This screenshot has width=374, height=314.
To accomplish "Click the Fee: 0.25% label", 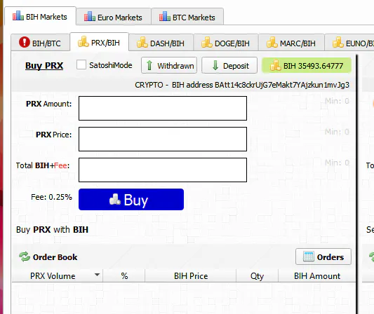I will [51, 197].
